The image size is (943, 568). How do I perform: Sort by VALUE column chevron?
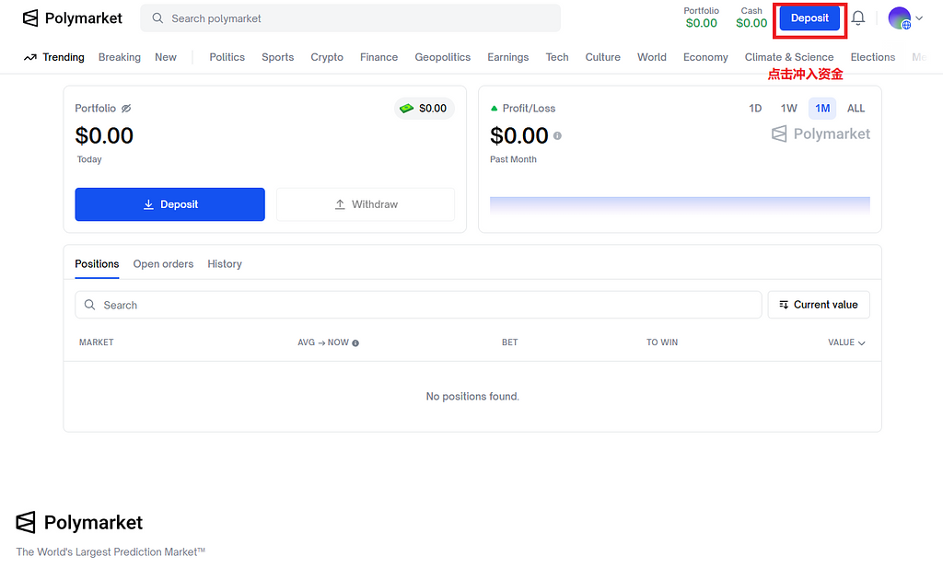pyautogui.click(x=862, y=343)
